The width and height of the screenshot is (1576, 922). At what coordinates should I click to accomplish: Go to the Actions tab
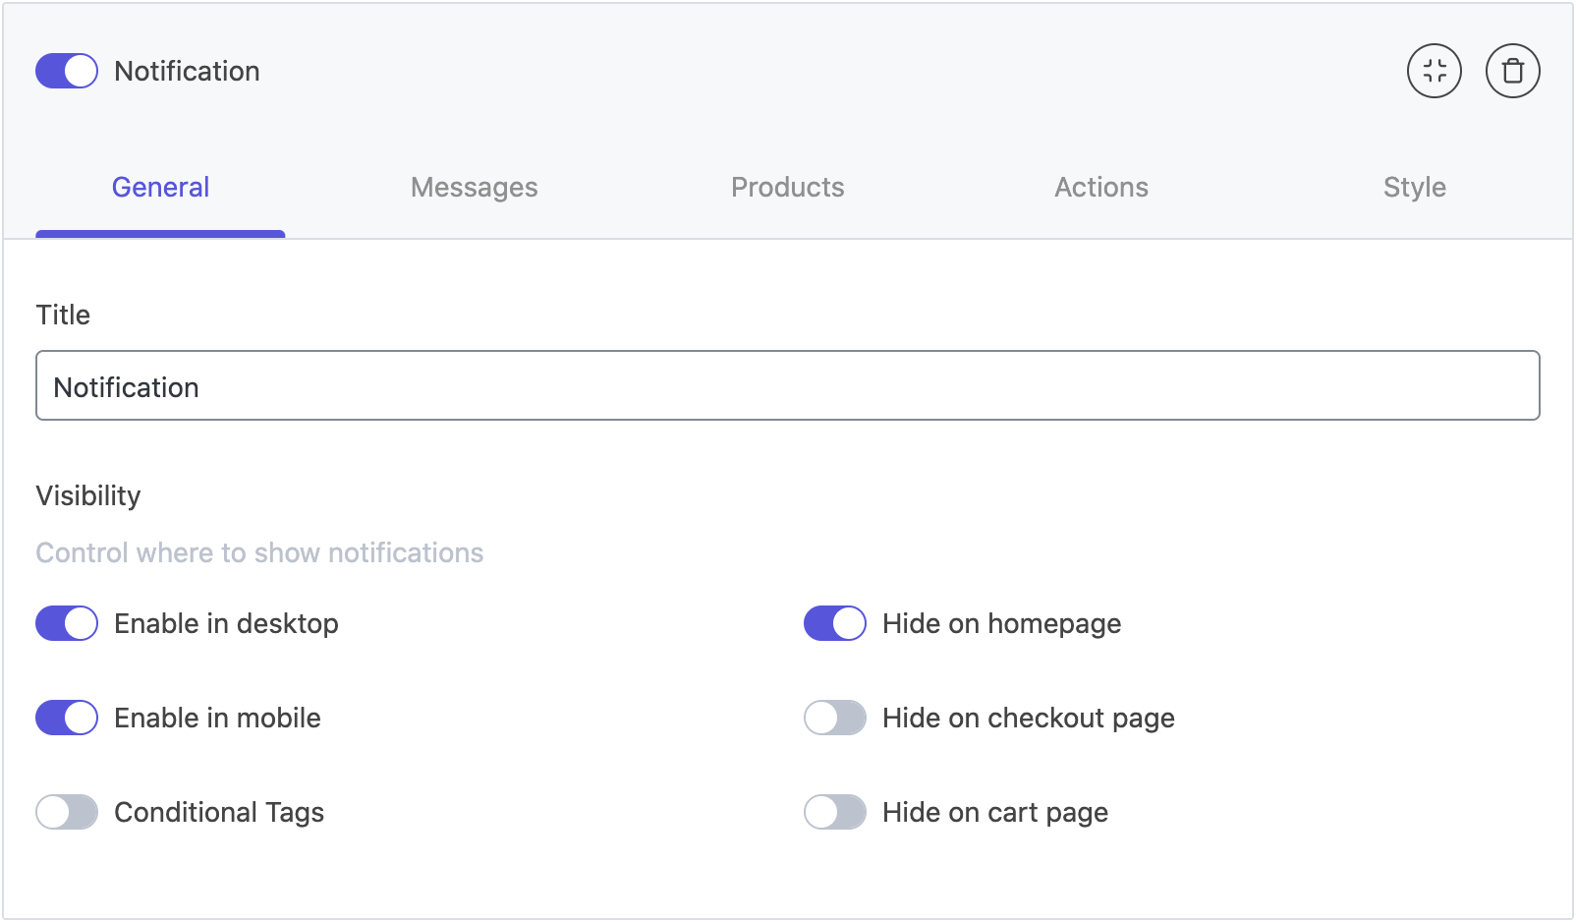[x=1101, y=187]
